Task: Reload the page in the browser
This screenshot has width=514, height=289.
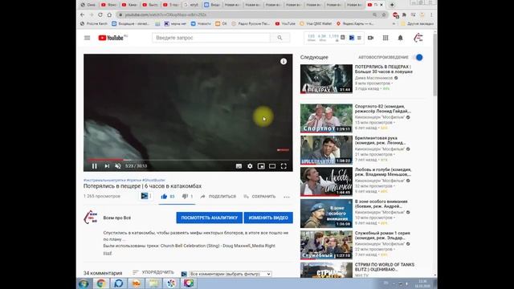Action: [x=100, y=14]
